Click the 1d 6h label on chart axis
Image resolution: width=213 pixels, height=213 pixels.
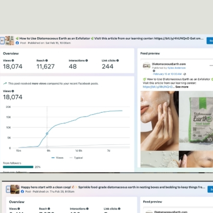click(79, 151)
